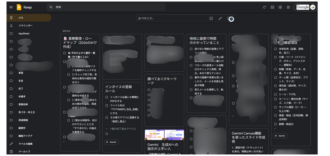The height and width of the screenshot is (156, 330).
Task: Open the Google apps grid icon
Action: pos(288,7)
